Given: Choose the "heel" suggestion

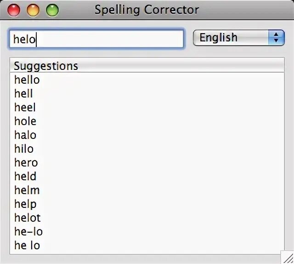Looking at the screenshot, I should tap(25, 108).
